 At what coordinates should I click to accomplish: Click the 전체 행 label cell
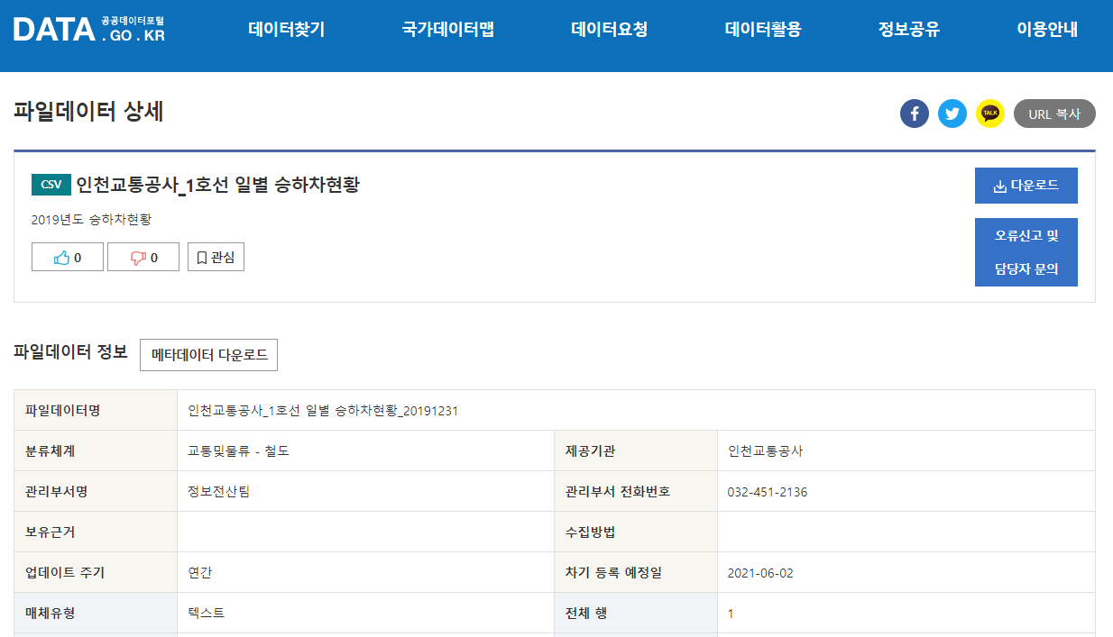pos(636,614)
